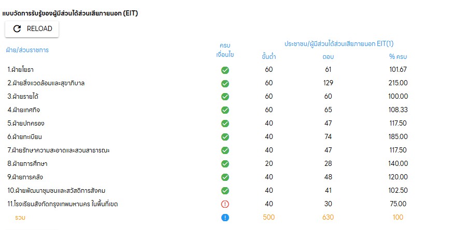Click the 215.00 percent value
Image resolution: width=454 pixels, height=230 pixels.
click(x=398, y=83)
